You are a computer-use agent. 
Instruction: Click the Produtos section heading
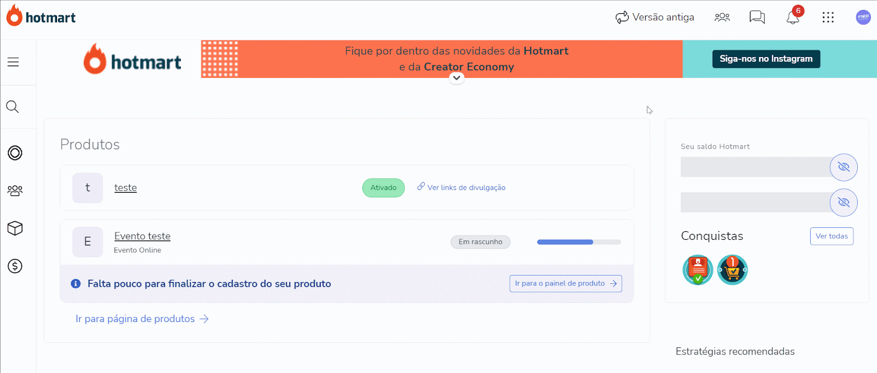pos(90,145)
